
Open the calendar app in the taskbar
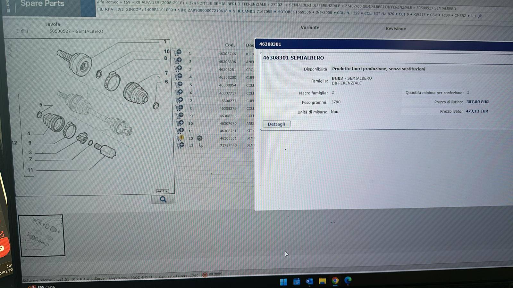point(297,282)
